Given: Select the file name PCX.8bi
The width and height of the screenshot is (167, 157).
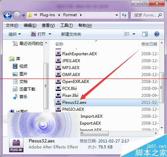Looking at the screenshot, I should [69, 89].
